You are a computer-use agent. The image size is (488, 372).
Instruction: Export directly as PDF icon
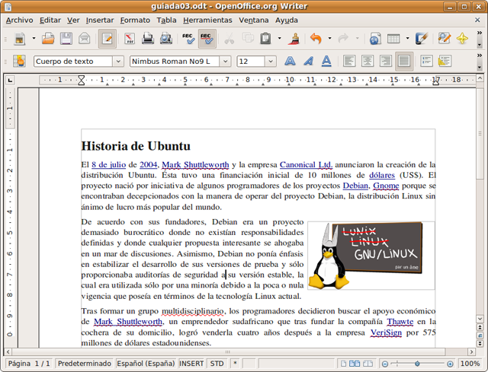point(129,38)
